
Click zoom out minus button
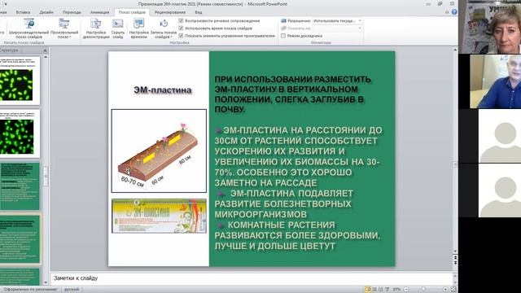tap(405, 290)
